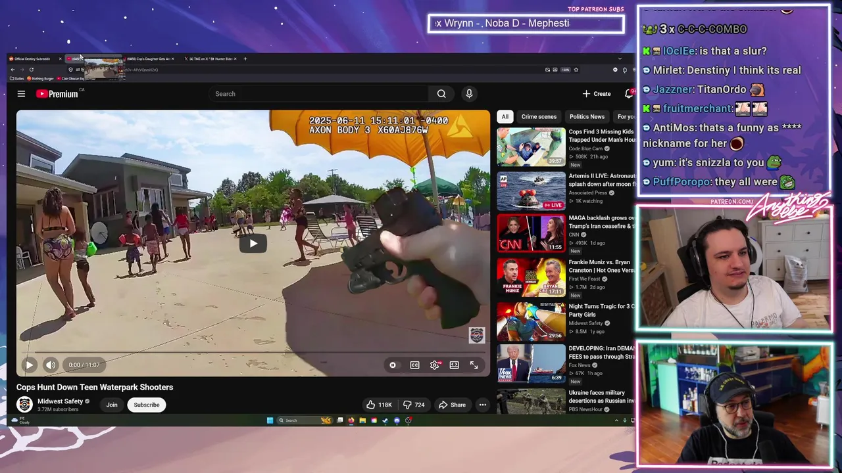
Task: Open the CNN MAGA backlash video thumbnail
Action: click(531, 233)
